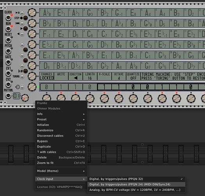Click the TURING button
This screenshot has width=205, height=196.
click(22, 76)
